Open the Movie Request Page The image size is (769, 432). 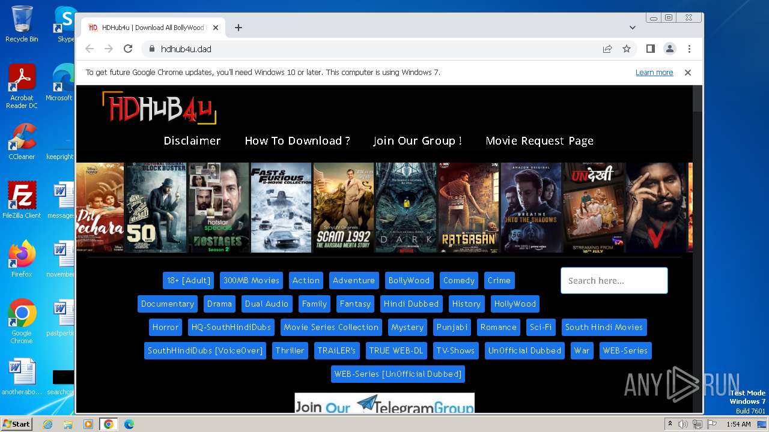540,141
